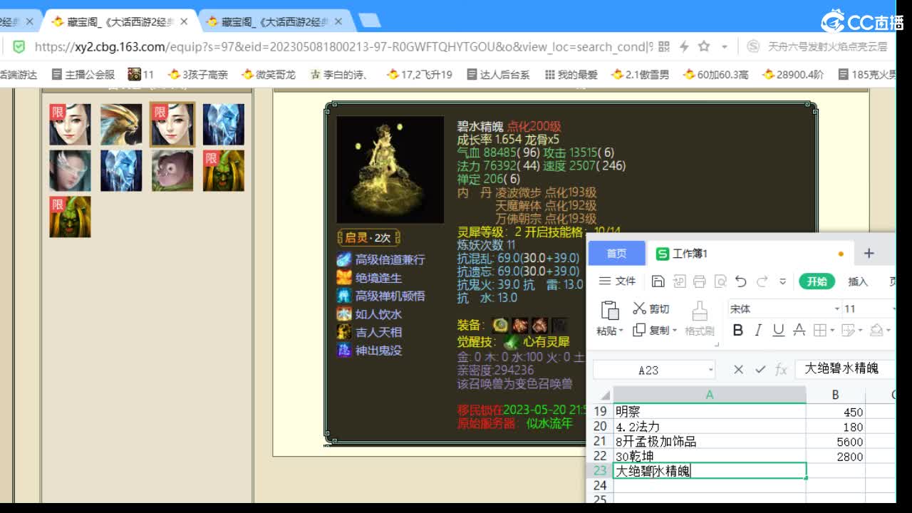Open the 文件 menu in WPS

point(617,281)
